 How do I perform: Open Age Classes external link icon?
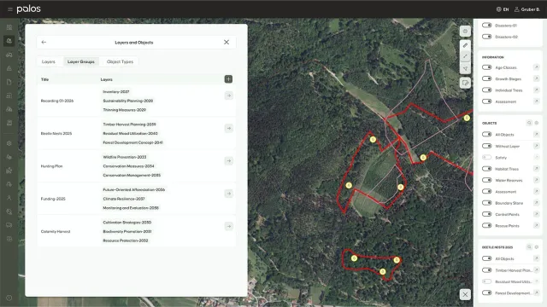click(536, 67)
